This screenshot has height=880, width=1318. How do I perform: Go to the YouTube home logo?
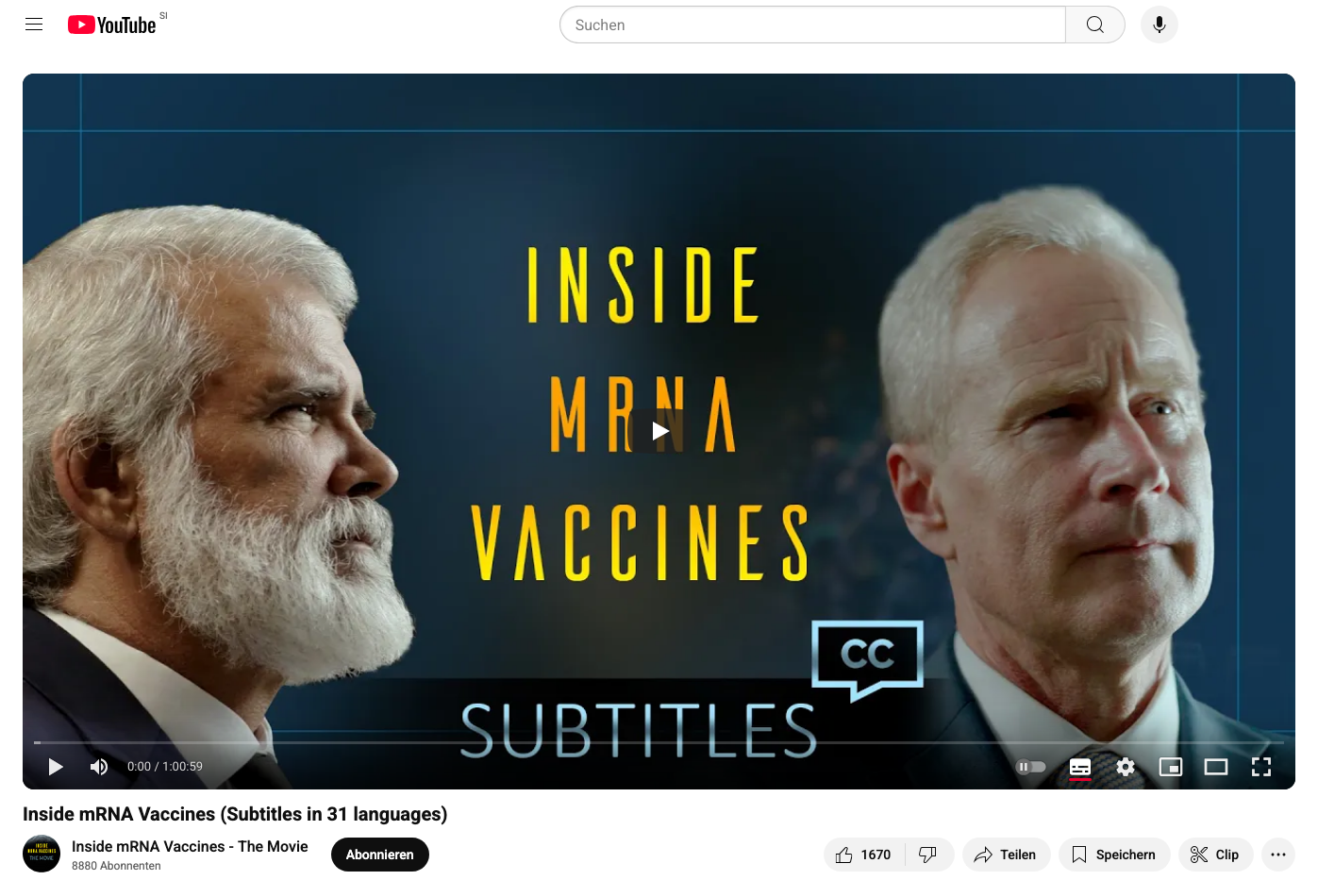[x=112, y=25]
